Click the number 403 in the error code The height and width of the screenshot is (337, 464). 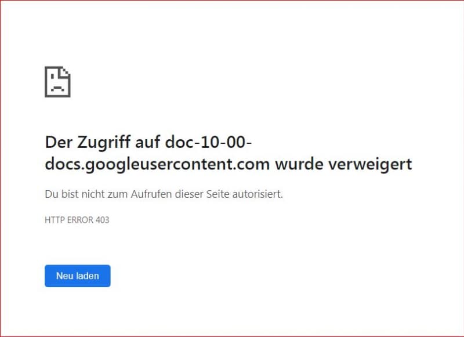(x=103, y=220)
